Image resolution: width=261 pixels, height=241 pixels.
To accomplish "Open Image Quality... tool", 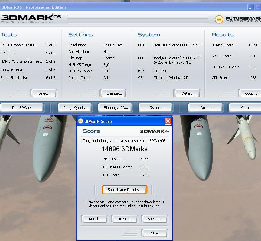I will click(75, 108).
